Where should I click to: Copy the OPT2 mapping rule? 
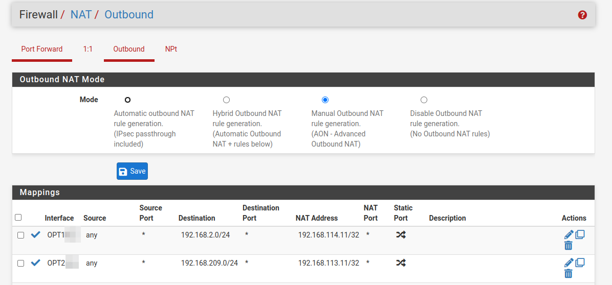click(580, 263)
